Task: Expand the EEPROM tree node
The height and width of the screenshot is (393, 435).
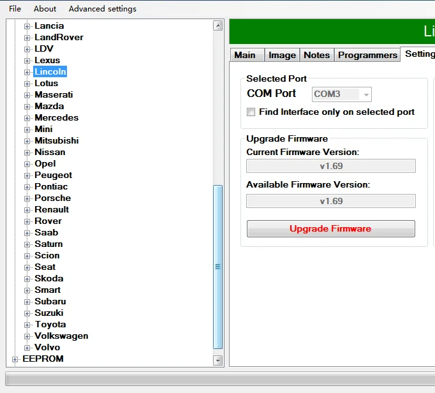Action: pyautogui.click(x=15, y=359)
